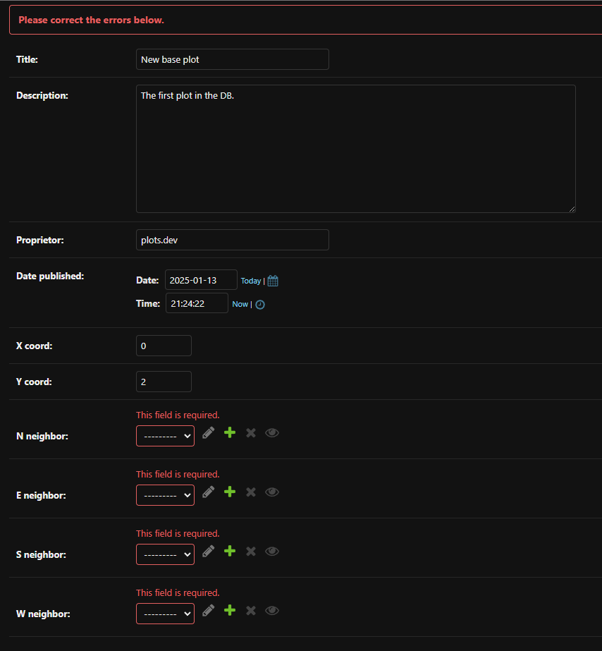Image resolution: width=602 pixels, height=651 pixels.
Task: Edit selected N neighbor with pencil icon
Action: tap(208, 432)
